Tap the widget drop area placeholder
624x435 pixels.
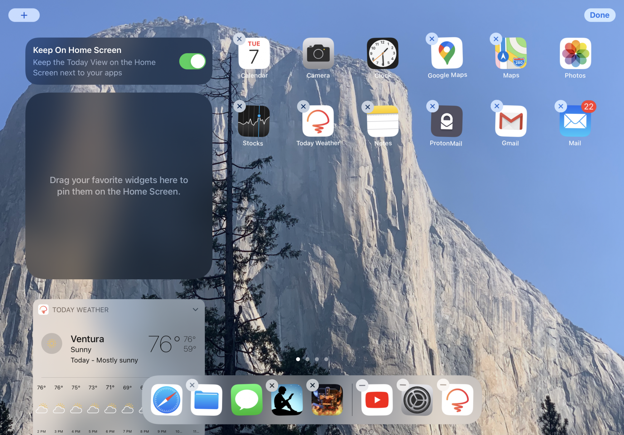click(119, 186)
